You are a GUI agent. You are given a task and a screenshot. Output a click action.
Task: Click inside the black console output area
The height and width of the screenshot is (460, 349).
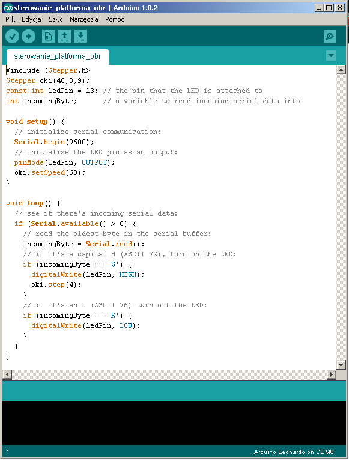click(x=174, y=423)
